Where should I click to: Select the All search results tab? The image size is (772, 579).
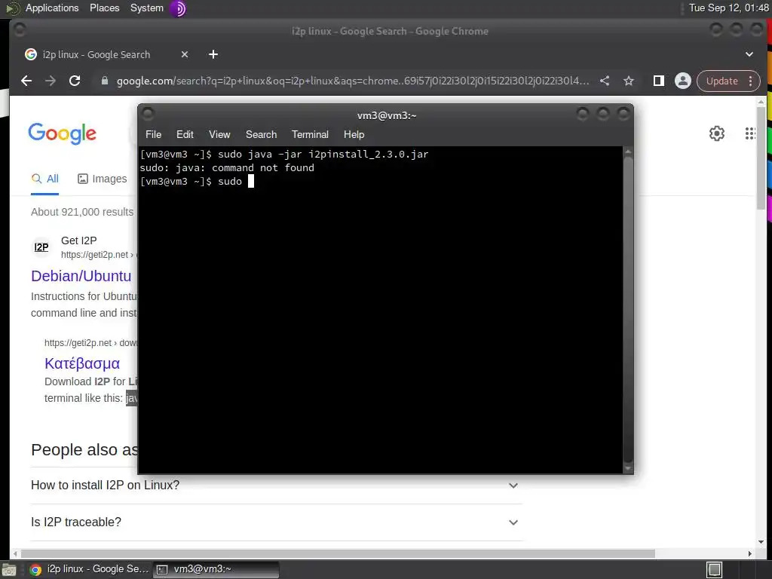pos(44,179)
